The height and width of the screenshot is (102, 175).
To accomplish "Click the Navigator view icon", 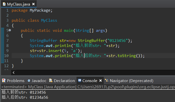I will coord(107,80).
